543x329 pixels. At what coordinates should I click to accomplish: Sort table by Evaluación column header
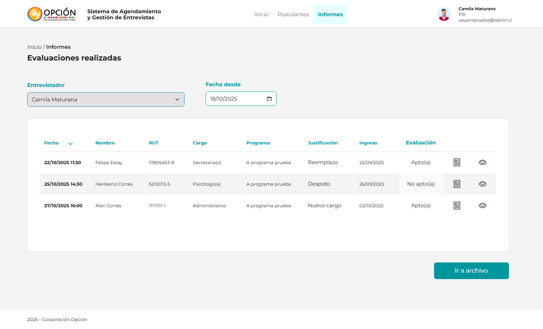(x=420, y=143)
